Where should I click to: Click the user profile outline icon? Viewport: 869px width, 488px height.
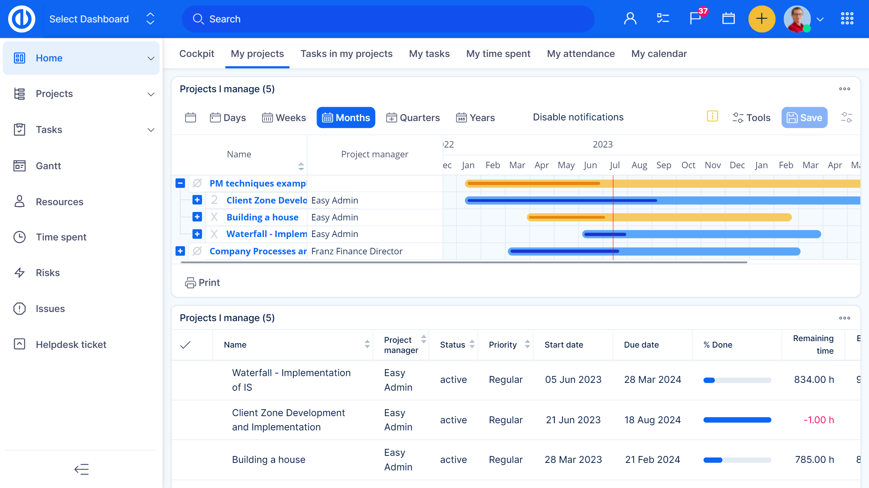(630, 19)
